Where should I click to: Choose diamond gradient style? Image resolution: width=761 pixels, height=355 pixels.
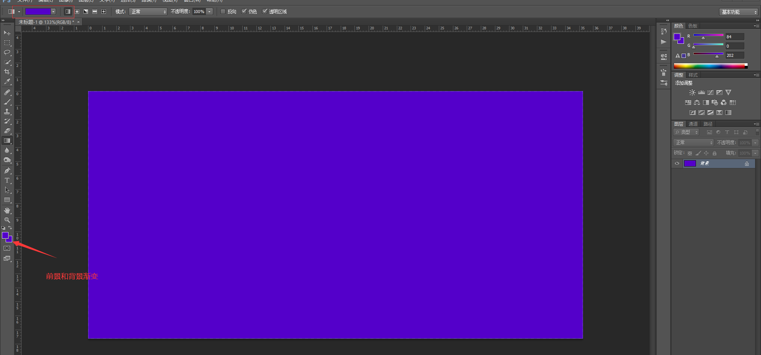point(104,12)
